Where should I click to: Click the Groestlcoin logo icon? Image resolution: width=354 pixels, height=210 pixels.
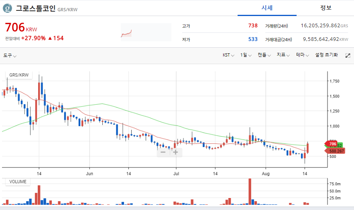tap(7, 8)
